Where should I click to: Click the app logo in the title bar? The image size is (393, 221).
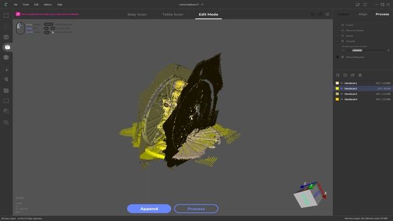pyautogui.click(x=6, y=4)
